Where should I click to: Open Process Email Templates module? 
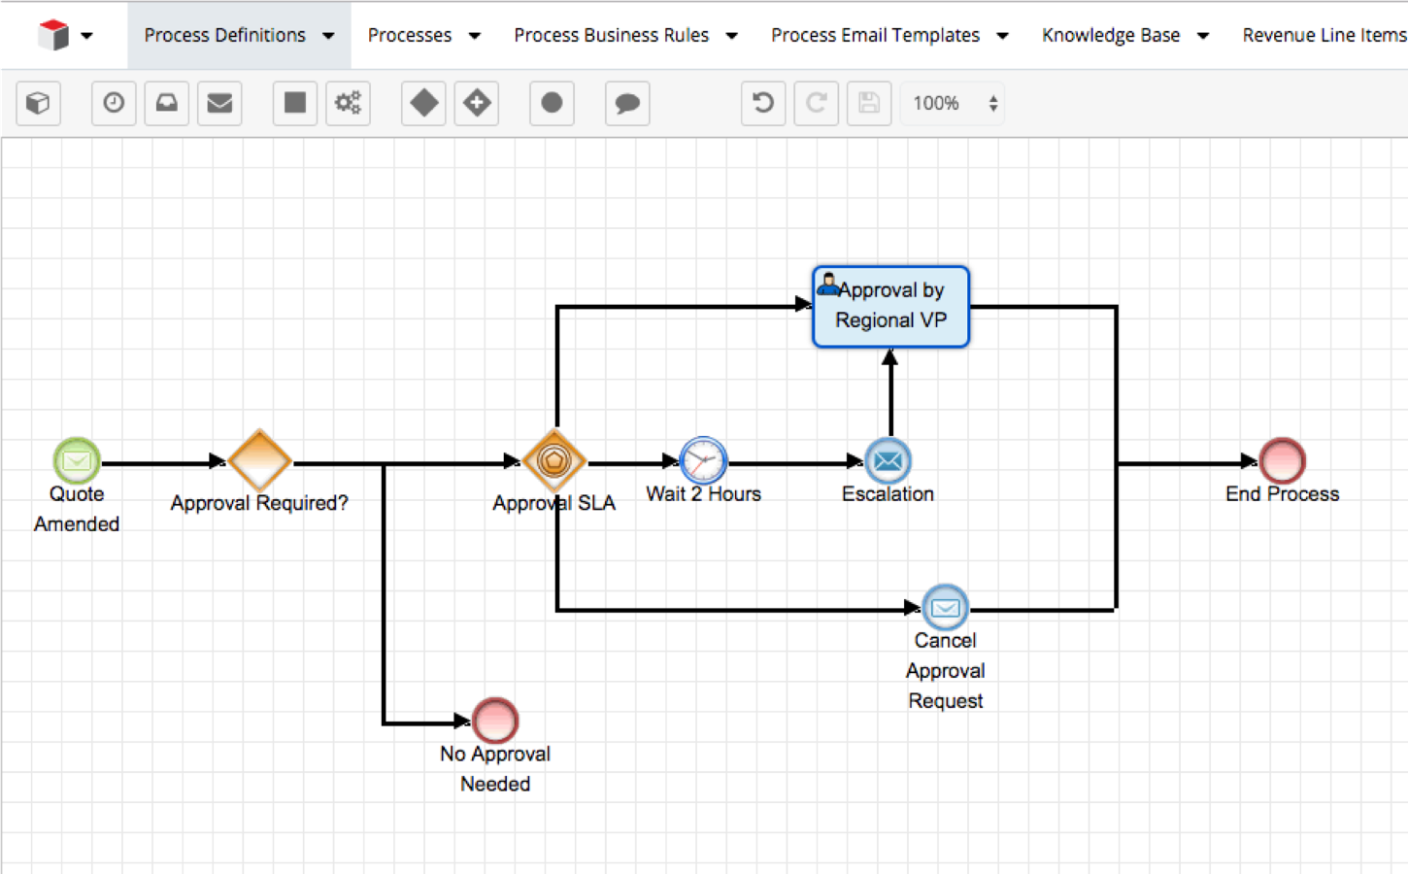coord(875,35)
